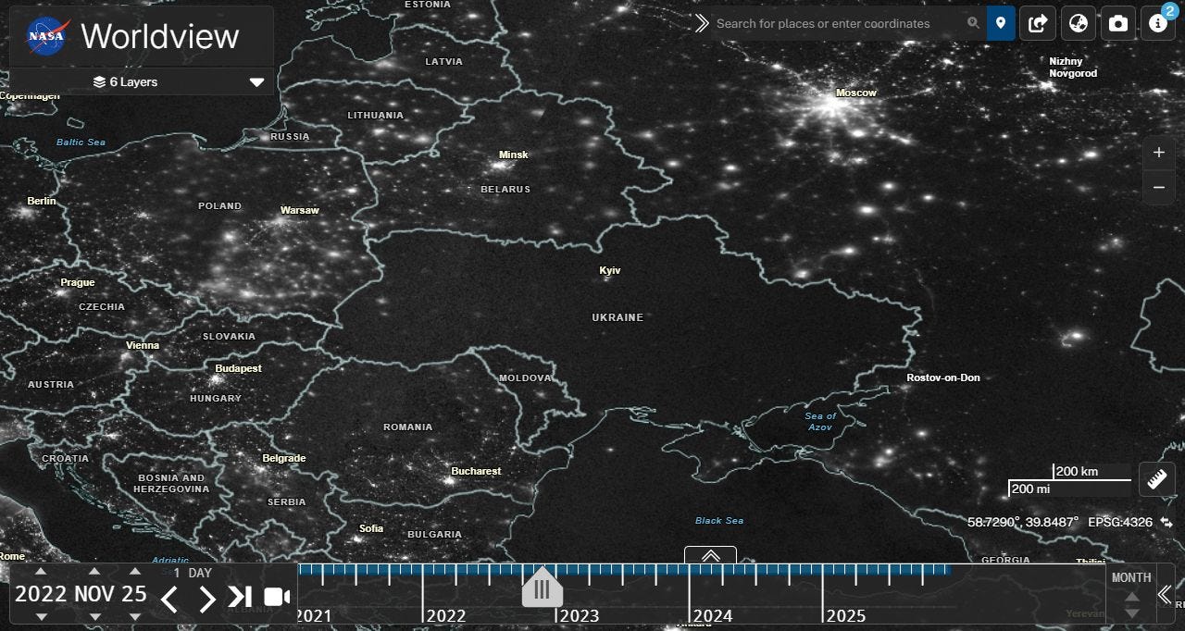Click the place search input field
Image resolution: width=1185 pixels, height=631 pixels.
pyautogui.click(x=838, y=23)
